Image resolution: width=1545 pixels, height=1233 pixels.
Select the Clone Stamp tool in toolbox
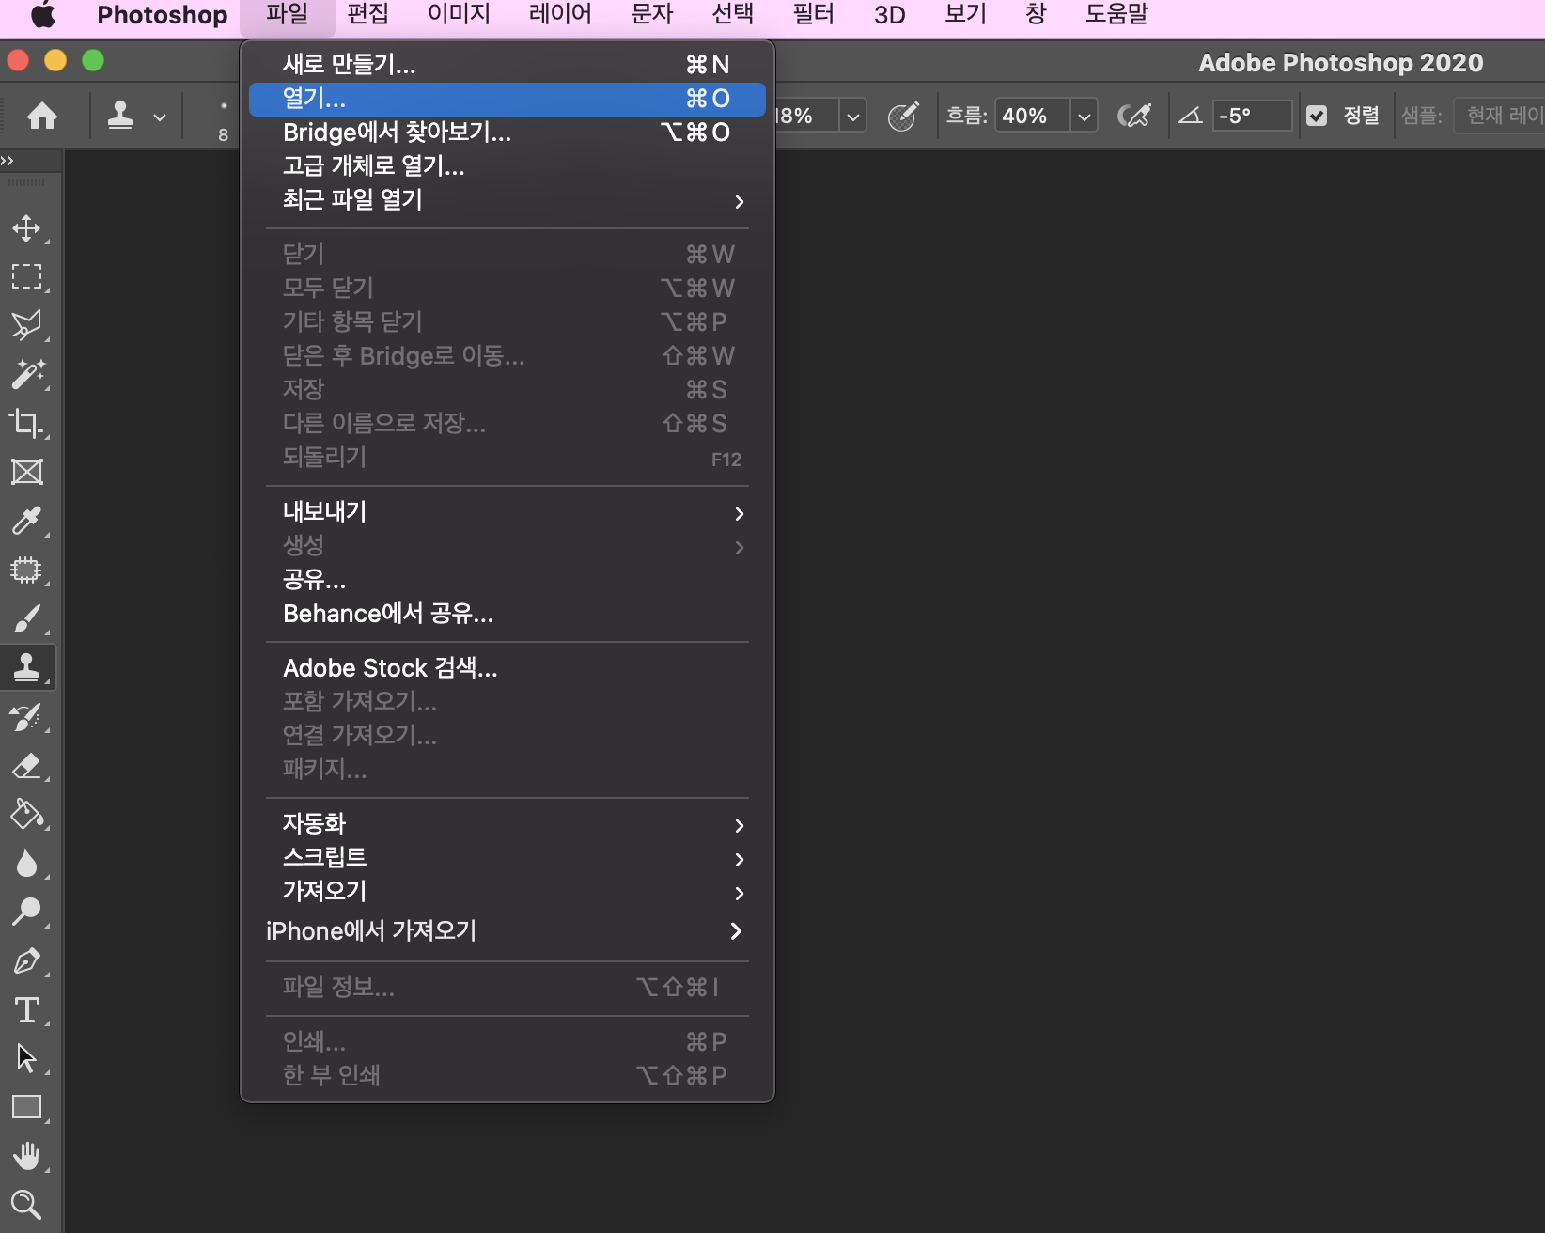coord(26,667)
